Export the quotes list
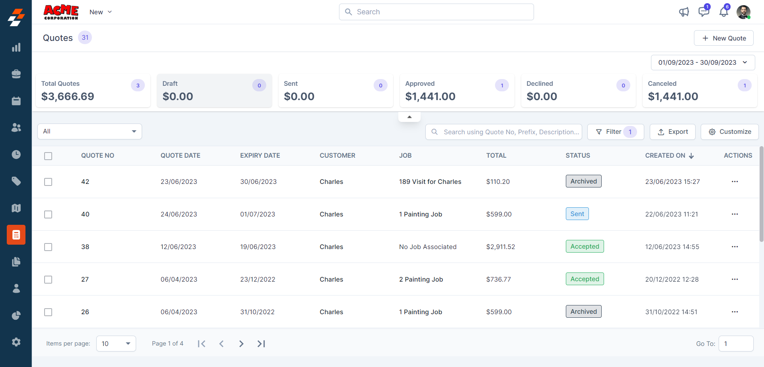The width and height of the screenshot is (764, 367). click(672, 132)
